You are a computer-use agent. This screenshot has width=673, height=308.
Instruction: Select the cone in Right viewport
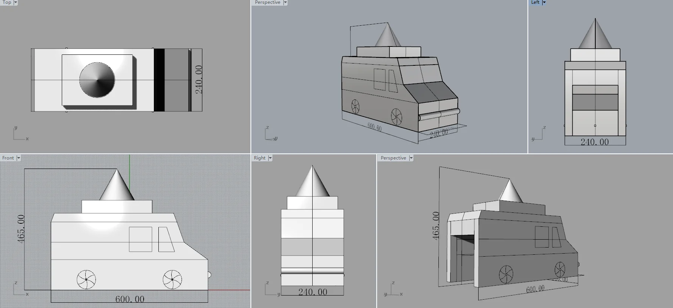click(312, 181)
